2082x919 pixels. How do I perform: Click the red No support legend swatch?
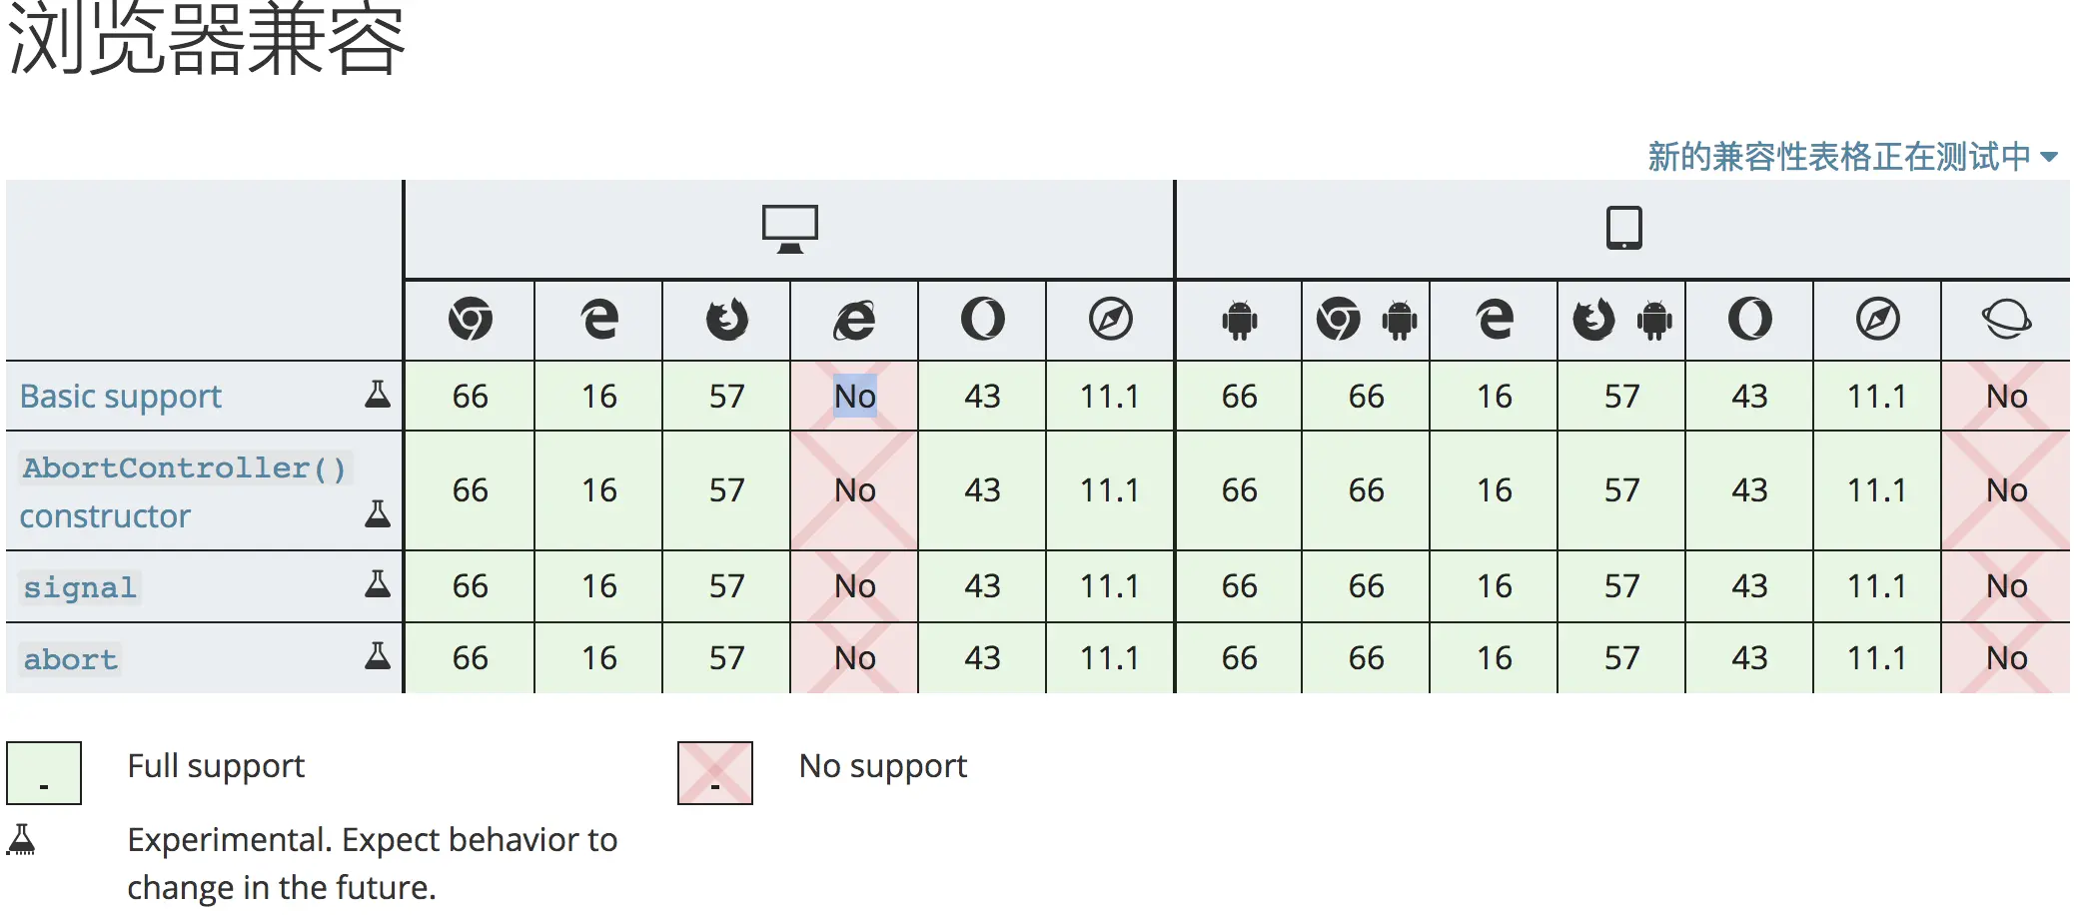tap(715, 773)
